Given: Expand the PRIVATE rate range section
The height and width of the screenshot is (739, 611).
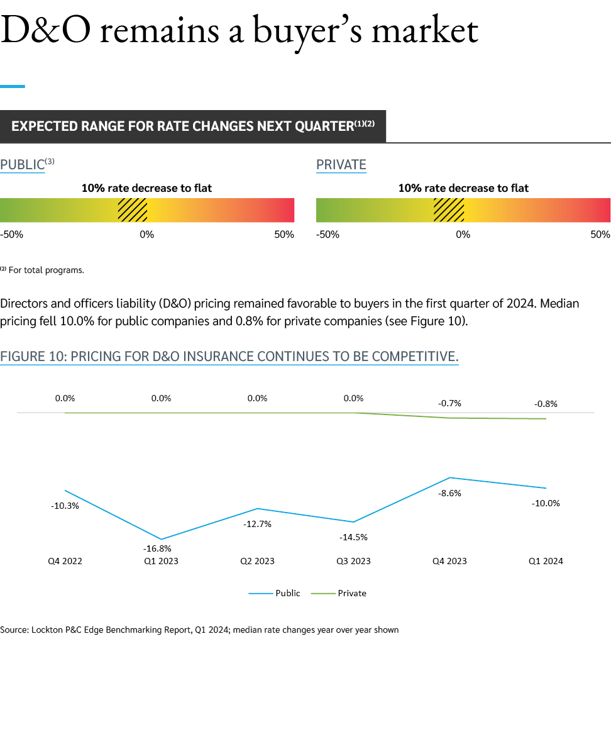Looking at the screenshot, I should (341, 165).
